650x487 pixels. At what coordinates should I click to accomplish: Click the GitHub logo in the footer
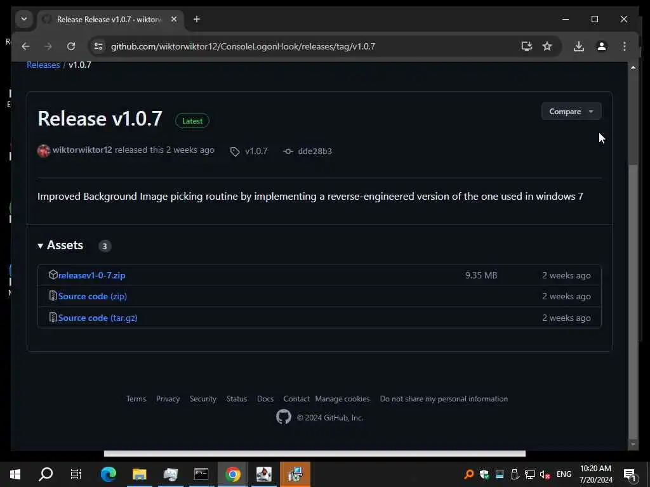pyautogui.click(x=284, y=417)
